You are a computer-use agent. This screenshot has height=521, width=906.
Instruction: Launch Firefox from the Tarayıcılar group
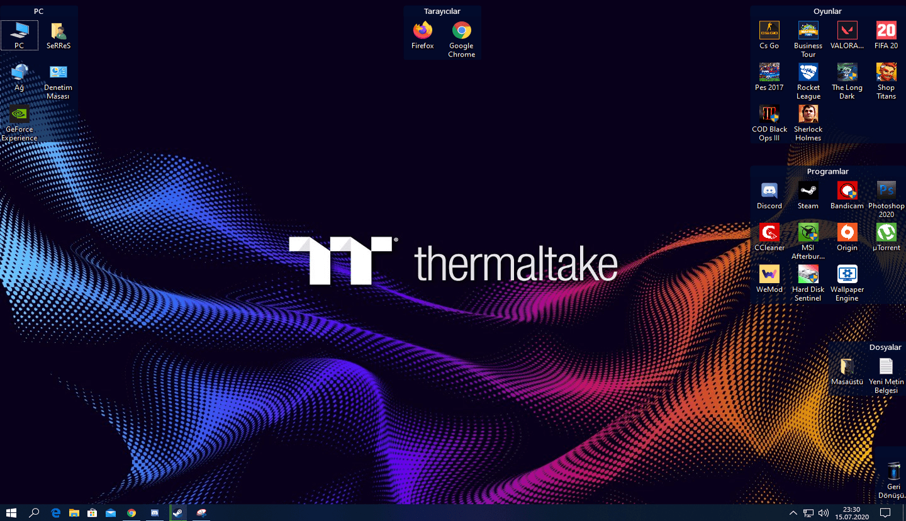tap(423, 35)
